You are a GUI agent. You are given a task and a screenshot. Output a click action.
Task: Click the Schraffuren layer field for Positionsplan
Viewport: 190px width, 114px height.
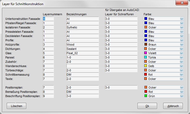121,87
